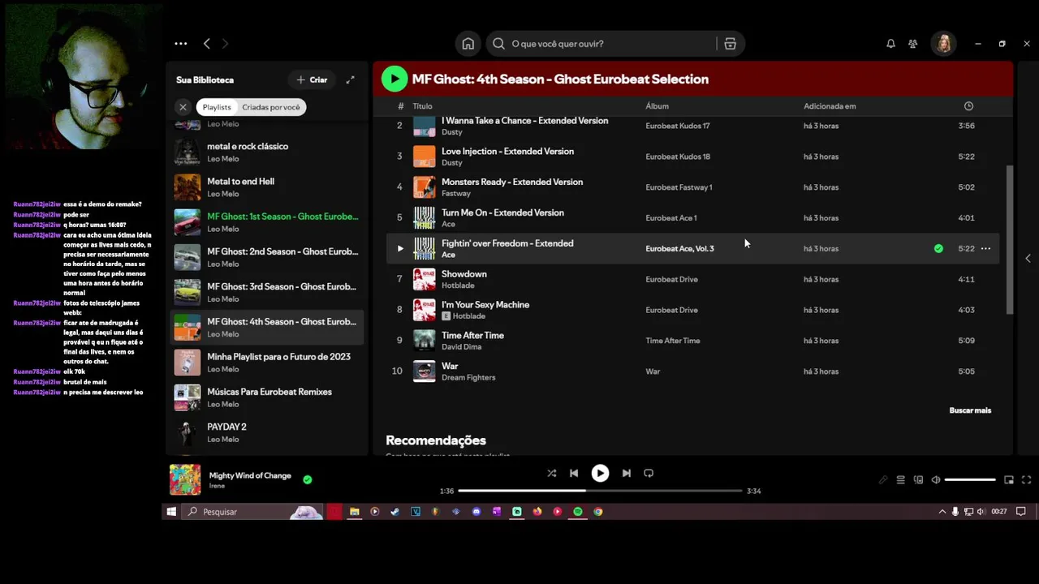1039x584 pixels.
Task: Open the playback queue
Action: click(x=900, y=480)
